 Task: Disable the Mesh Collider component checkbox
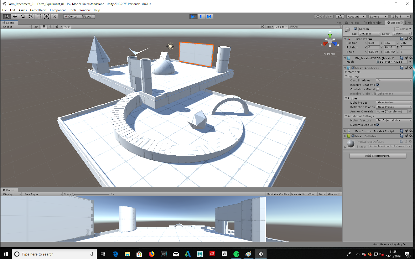[353, 136]
